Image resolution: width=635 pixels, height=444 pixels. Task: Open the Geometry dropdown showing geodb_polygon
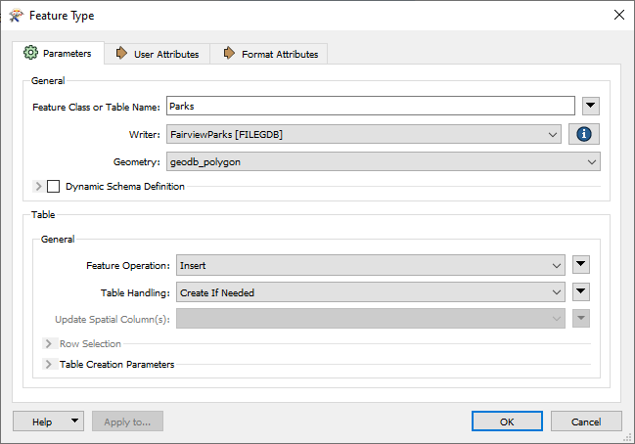point(384,162)
